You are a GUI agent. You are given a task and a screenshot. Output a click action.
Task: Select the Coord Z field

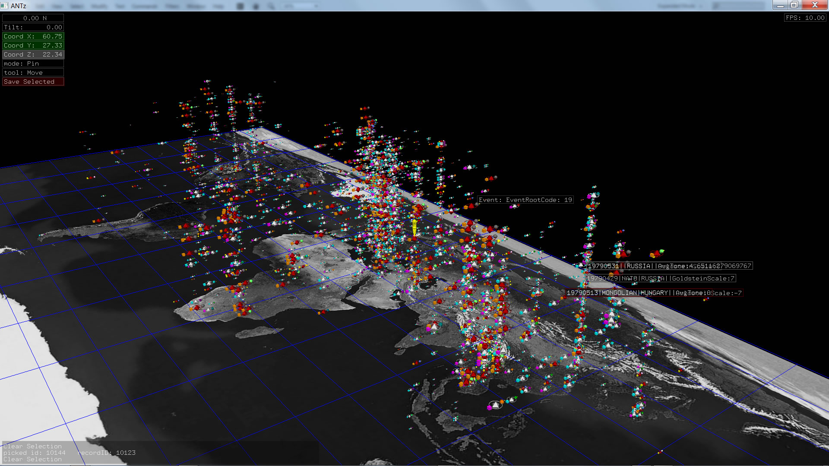[x=33, y=54]
